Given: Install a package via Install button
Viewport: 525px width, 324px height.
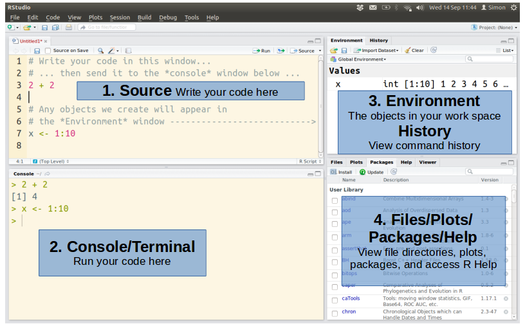Looking at the screenshot, I should [341, 172].
